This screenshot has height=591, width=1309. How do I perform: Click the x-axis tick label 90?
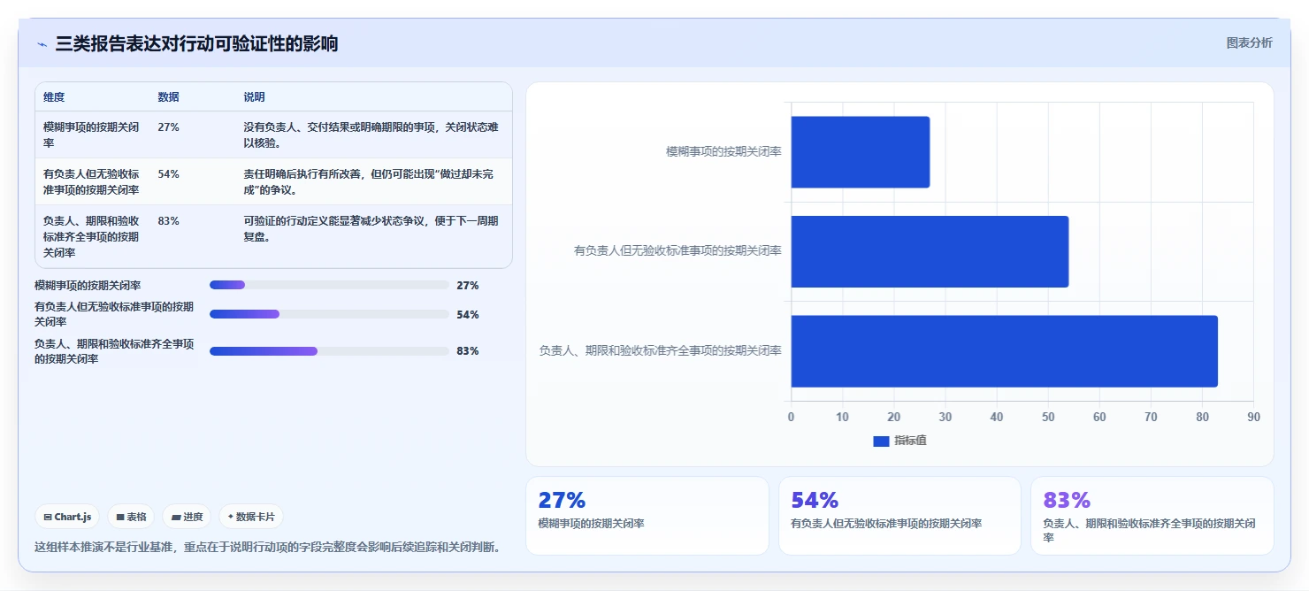(x=1253, y=417)
